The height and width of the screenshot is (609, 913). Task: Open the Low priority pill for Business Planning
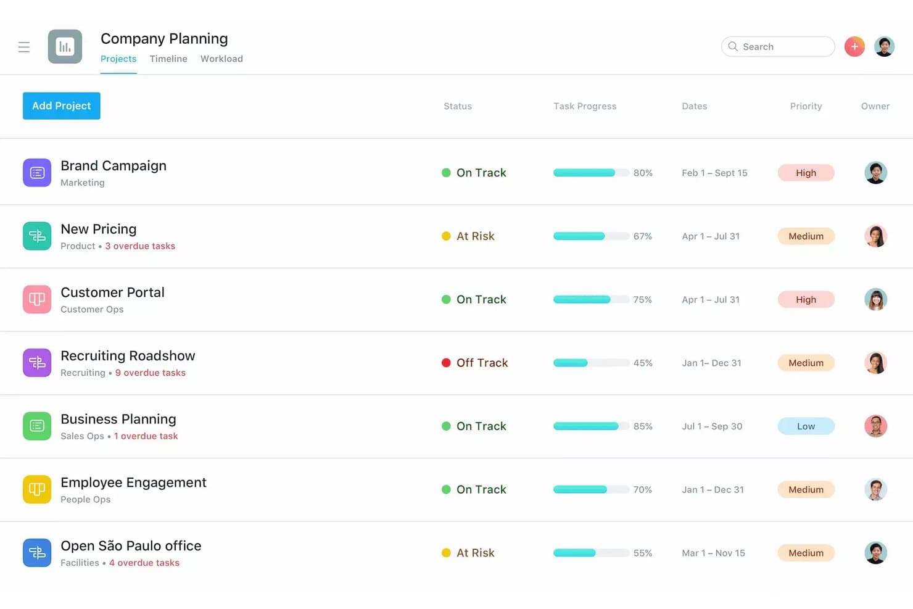point(806,426)
